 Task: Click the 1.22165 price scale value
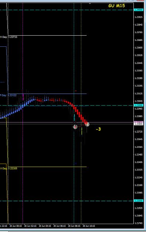pos(139,185)
